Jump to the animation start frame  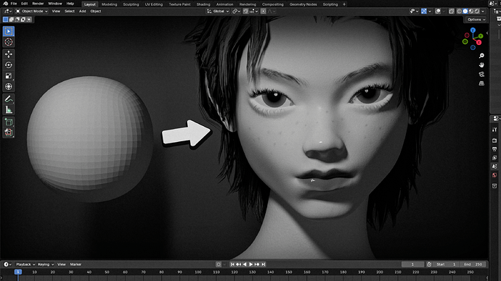coord(232,264)
